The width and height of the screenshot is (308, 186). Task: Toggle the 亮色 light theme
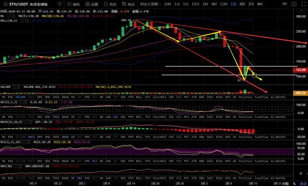pos(110,4)
